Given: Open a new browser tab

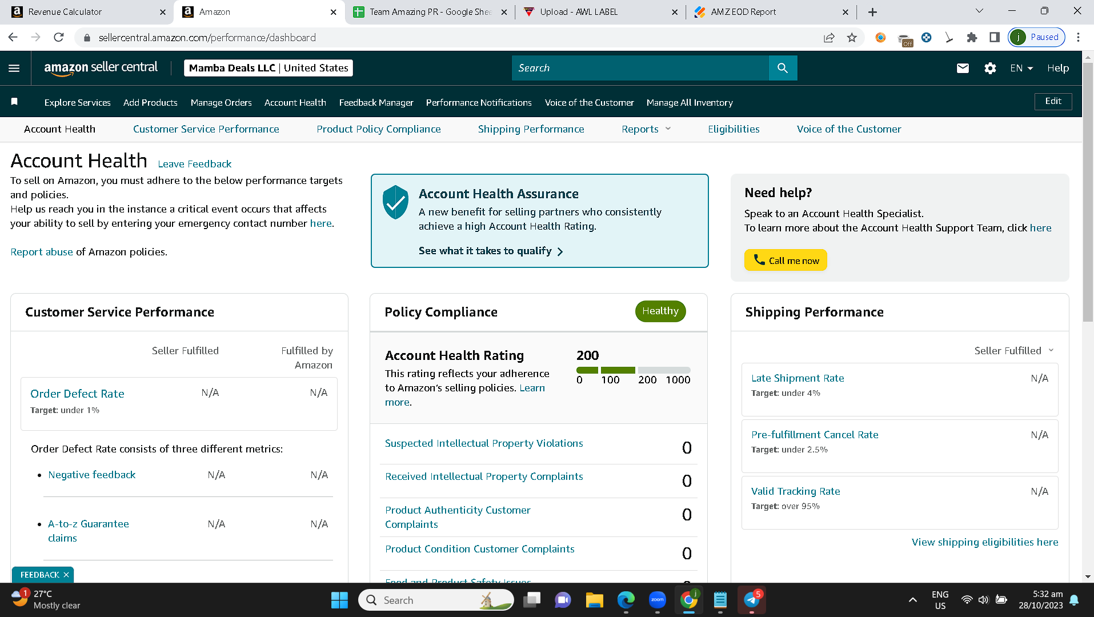Looking at the screenshot, I should click(x=872, y=12).
